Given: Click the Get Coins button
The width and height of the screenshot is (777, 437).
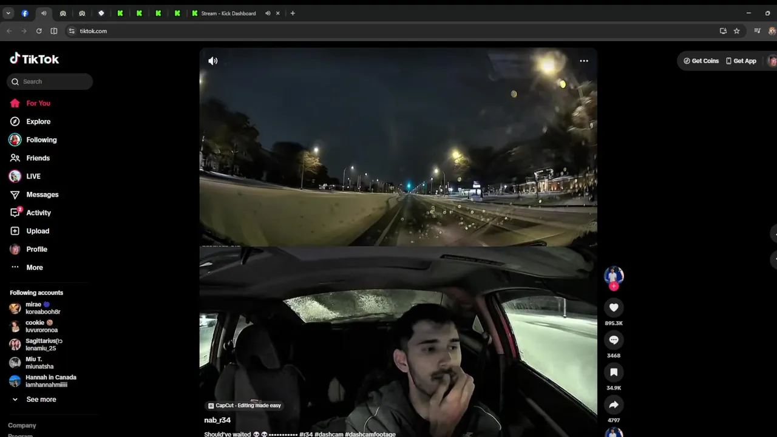Looking at the screenshot, I should (x=701, y=61).
